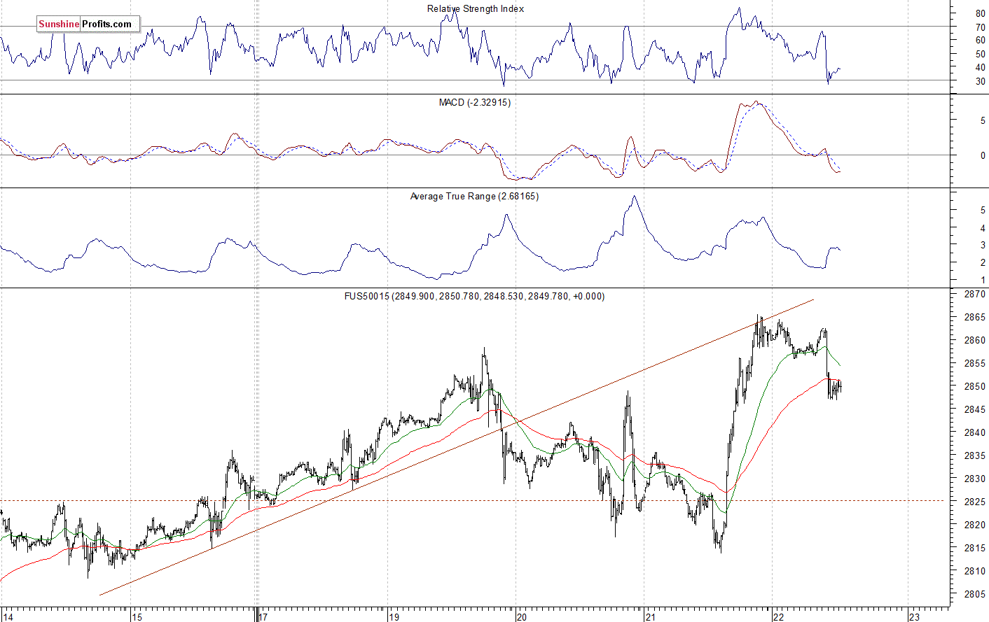Click the 2805 price axis label
Viewport: 989px width, 622px height.
976,594
